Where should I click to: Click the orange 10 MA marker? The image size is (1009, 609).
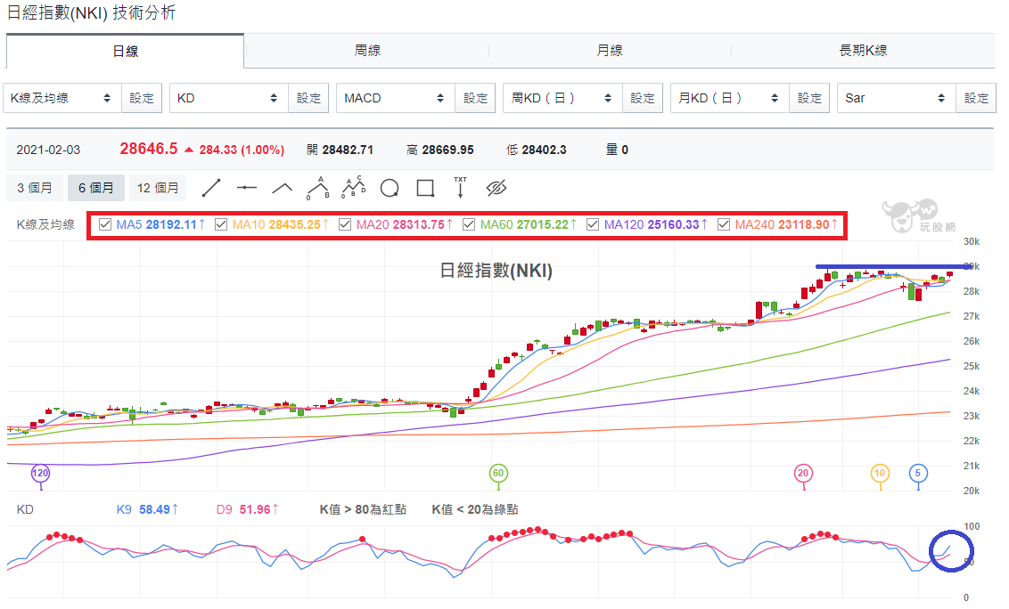[x=880, y=474]
